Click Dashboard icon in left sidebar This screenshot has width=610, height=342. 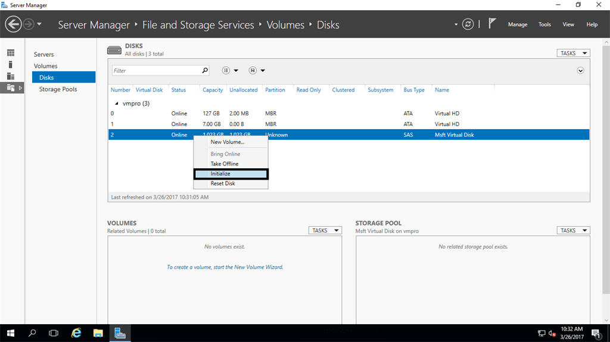pos(11,53)
